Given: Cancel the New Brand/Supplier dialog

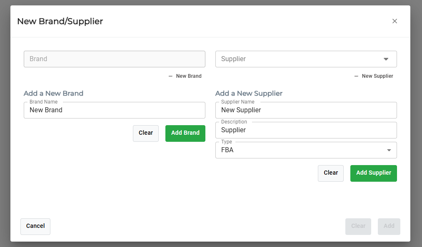Looking at the screenshot, I should [x=35, y=226].
